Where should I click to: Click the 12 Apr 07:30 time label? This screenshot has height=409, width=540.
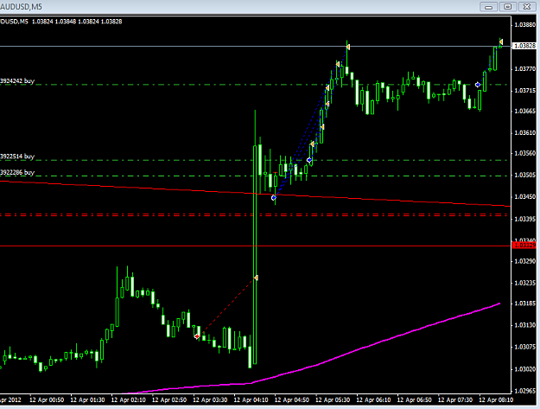[x=455, y=400]
